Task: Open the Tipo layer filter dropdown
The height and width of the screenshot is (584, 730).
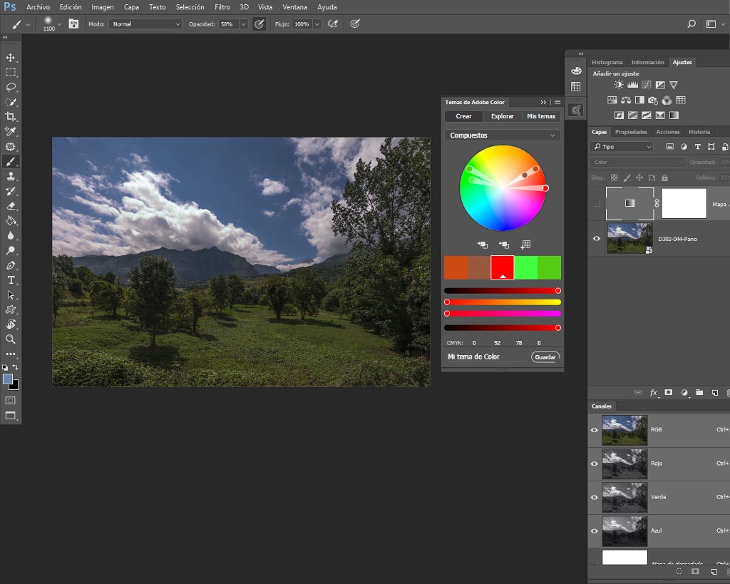Action: (x=622, y=147)
